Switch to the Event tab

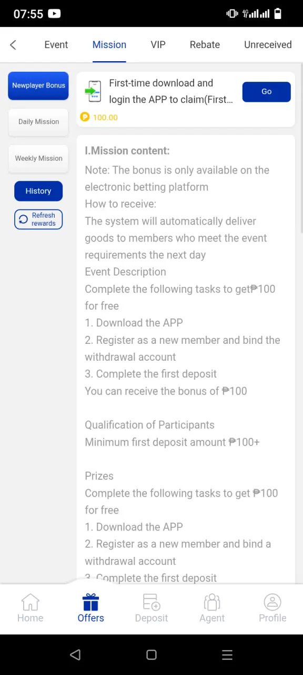(x=56, y=45)
